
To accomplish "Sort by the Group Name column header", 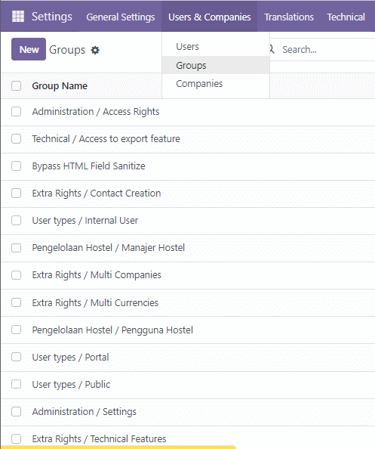I will [60, 85].
